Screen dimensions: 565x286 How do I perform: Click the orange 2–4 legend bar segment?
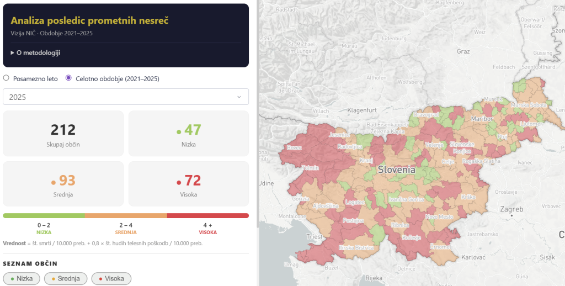point(126,216)
